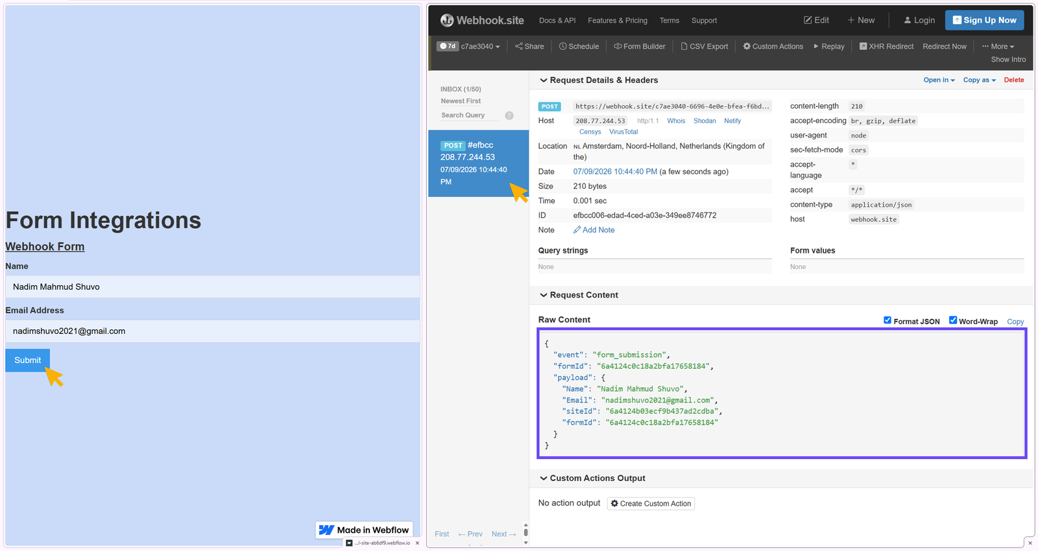The height and width of the screenshot is (551, 1038).
Task: Open the Terms menu item
Action: 670,21
